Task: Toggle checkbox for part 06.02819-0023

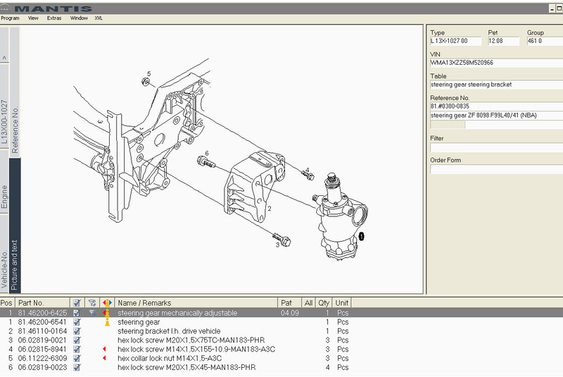Action: coord(77,368)
